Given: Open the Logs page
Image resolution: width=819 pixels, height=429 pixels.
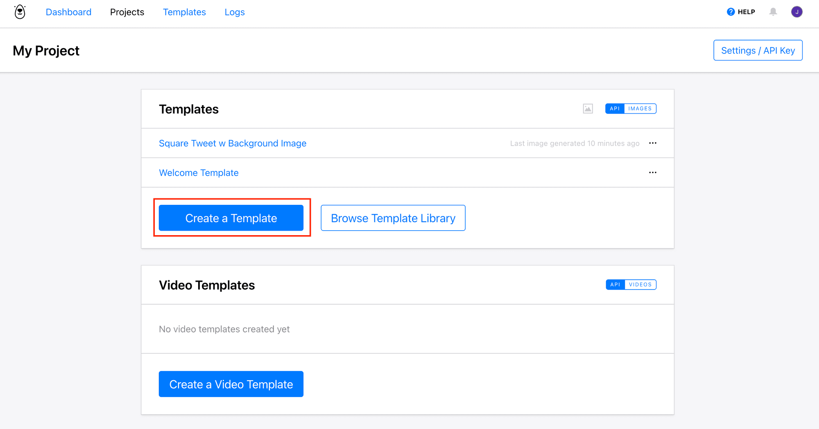Looking at the screenshot, I should click(x=235, y=12).
